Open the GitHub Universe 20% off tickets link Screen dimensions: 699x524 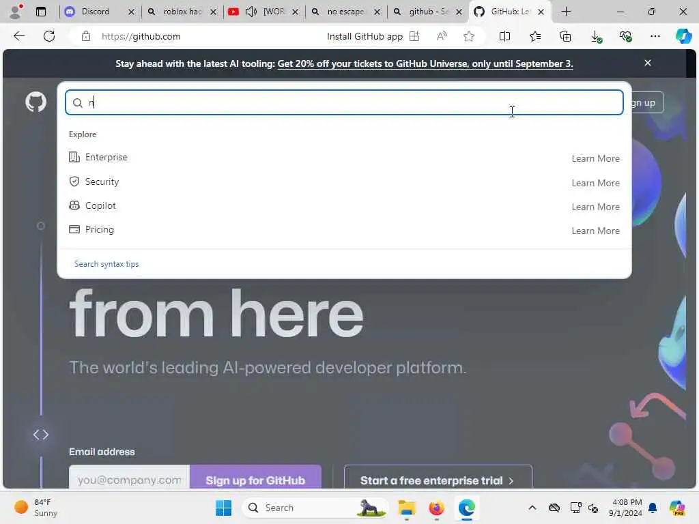pos(425,63)
